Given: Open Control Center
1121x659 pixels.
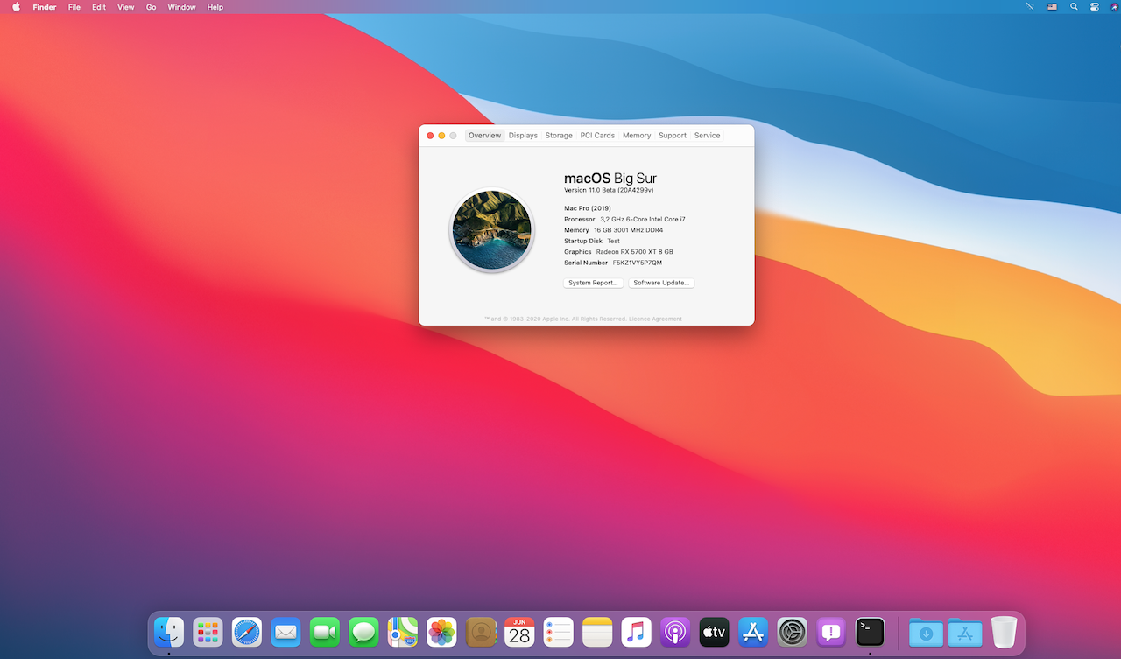Looking at the screenshot, I should point(1095,7).
